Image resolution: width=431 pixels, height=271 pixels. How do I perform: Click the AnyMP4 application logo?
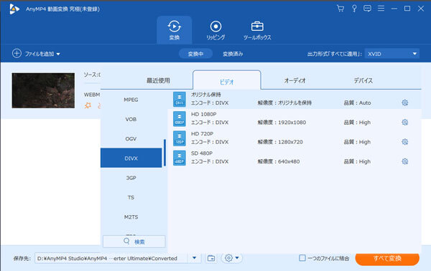(14, 9)
